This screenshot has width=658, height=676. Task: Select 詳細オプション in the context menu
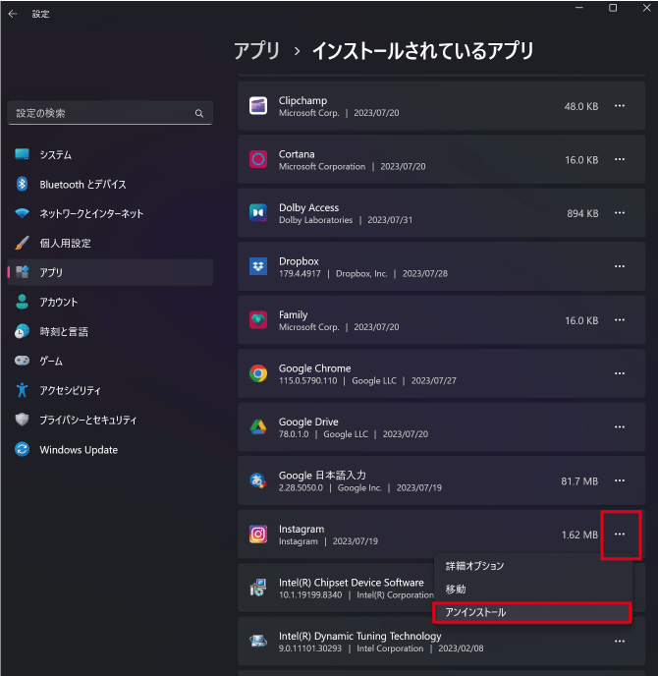(x=474, y=566)
